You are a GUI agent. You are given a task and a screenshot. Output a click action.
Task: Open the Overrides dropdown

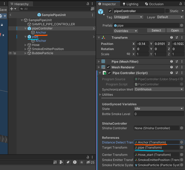pyautogui.click(x=126, y=31)
